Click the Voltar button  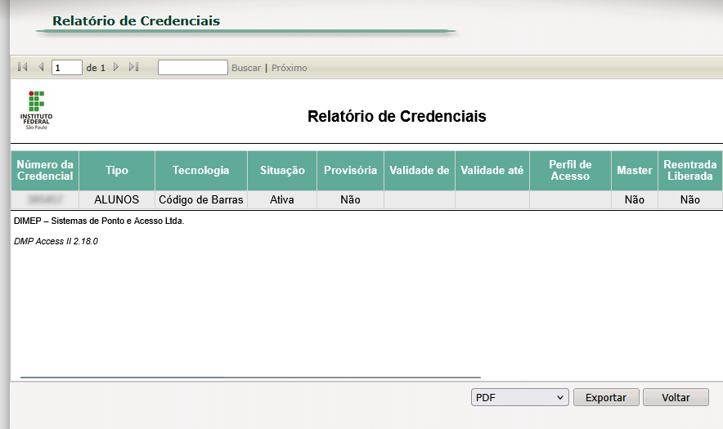pyautogui.click(x=676, y=397)
